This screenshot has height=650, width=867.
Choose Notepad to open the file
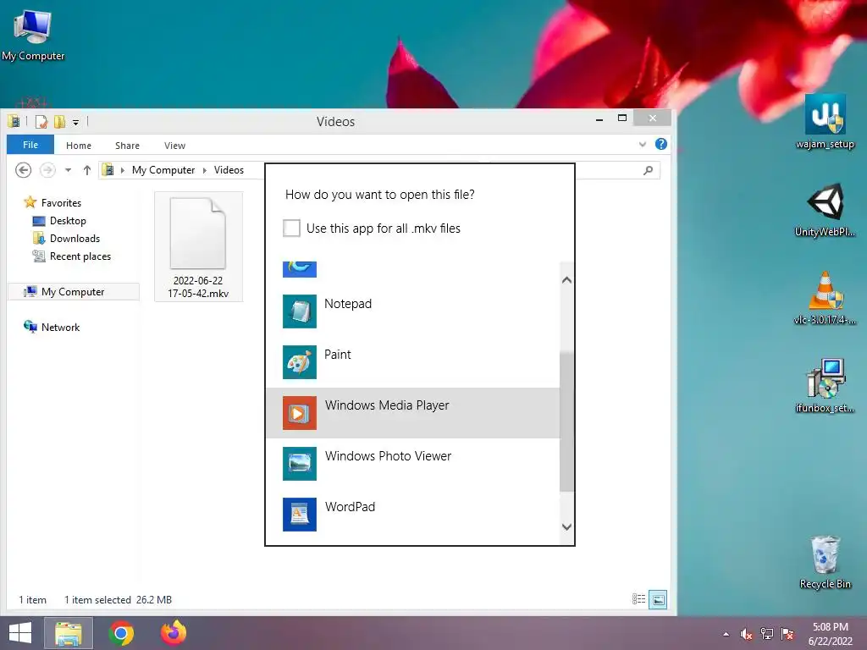coord(412,311)
